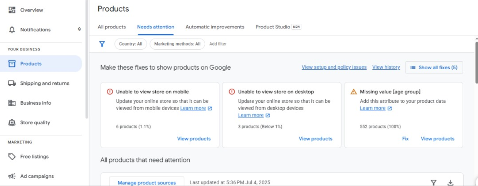Image resolution: width=478 pixels, height=186 pixels.
Task: Open the View history link
Action: (386, 67)
